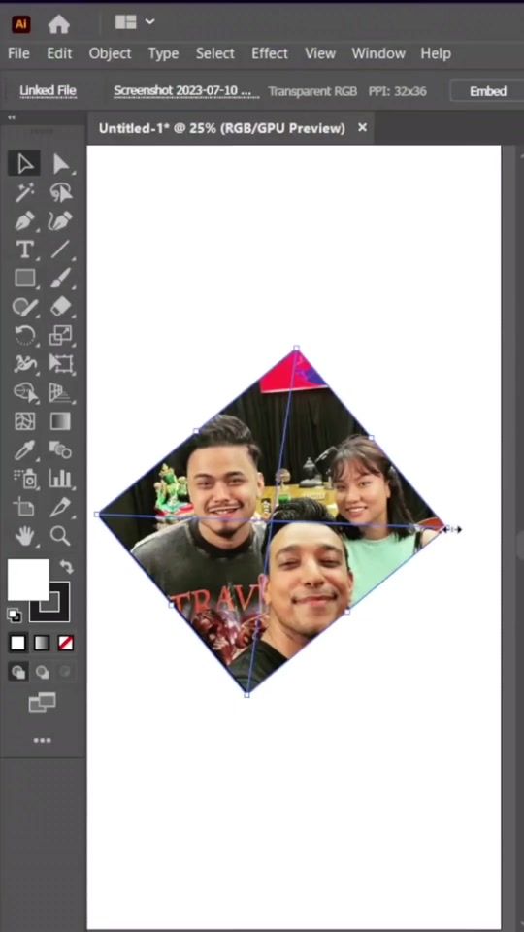
Task: Open the Screenshot 2023-07-10 file link
Action: point(186,91)
